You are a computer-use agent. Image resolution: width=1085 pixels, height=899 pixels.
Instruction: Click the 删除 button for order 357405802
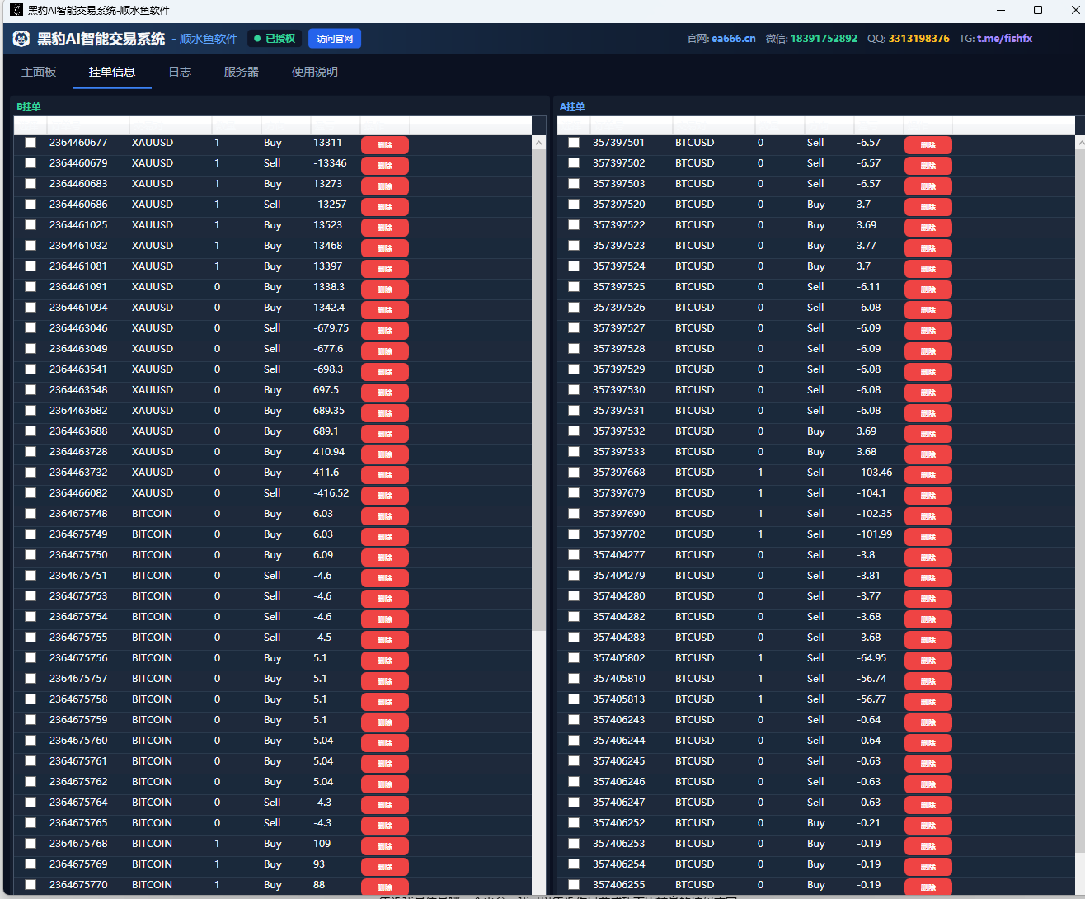pos(928,660)
